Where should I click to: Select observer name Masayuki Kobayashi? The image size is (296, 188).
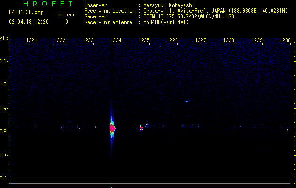click(169, 5)
